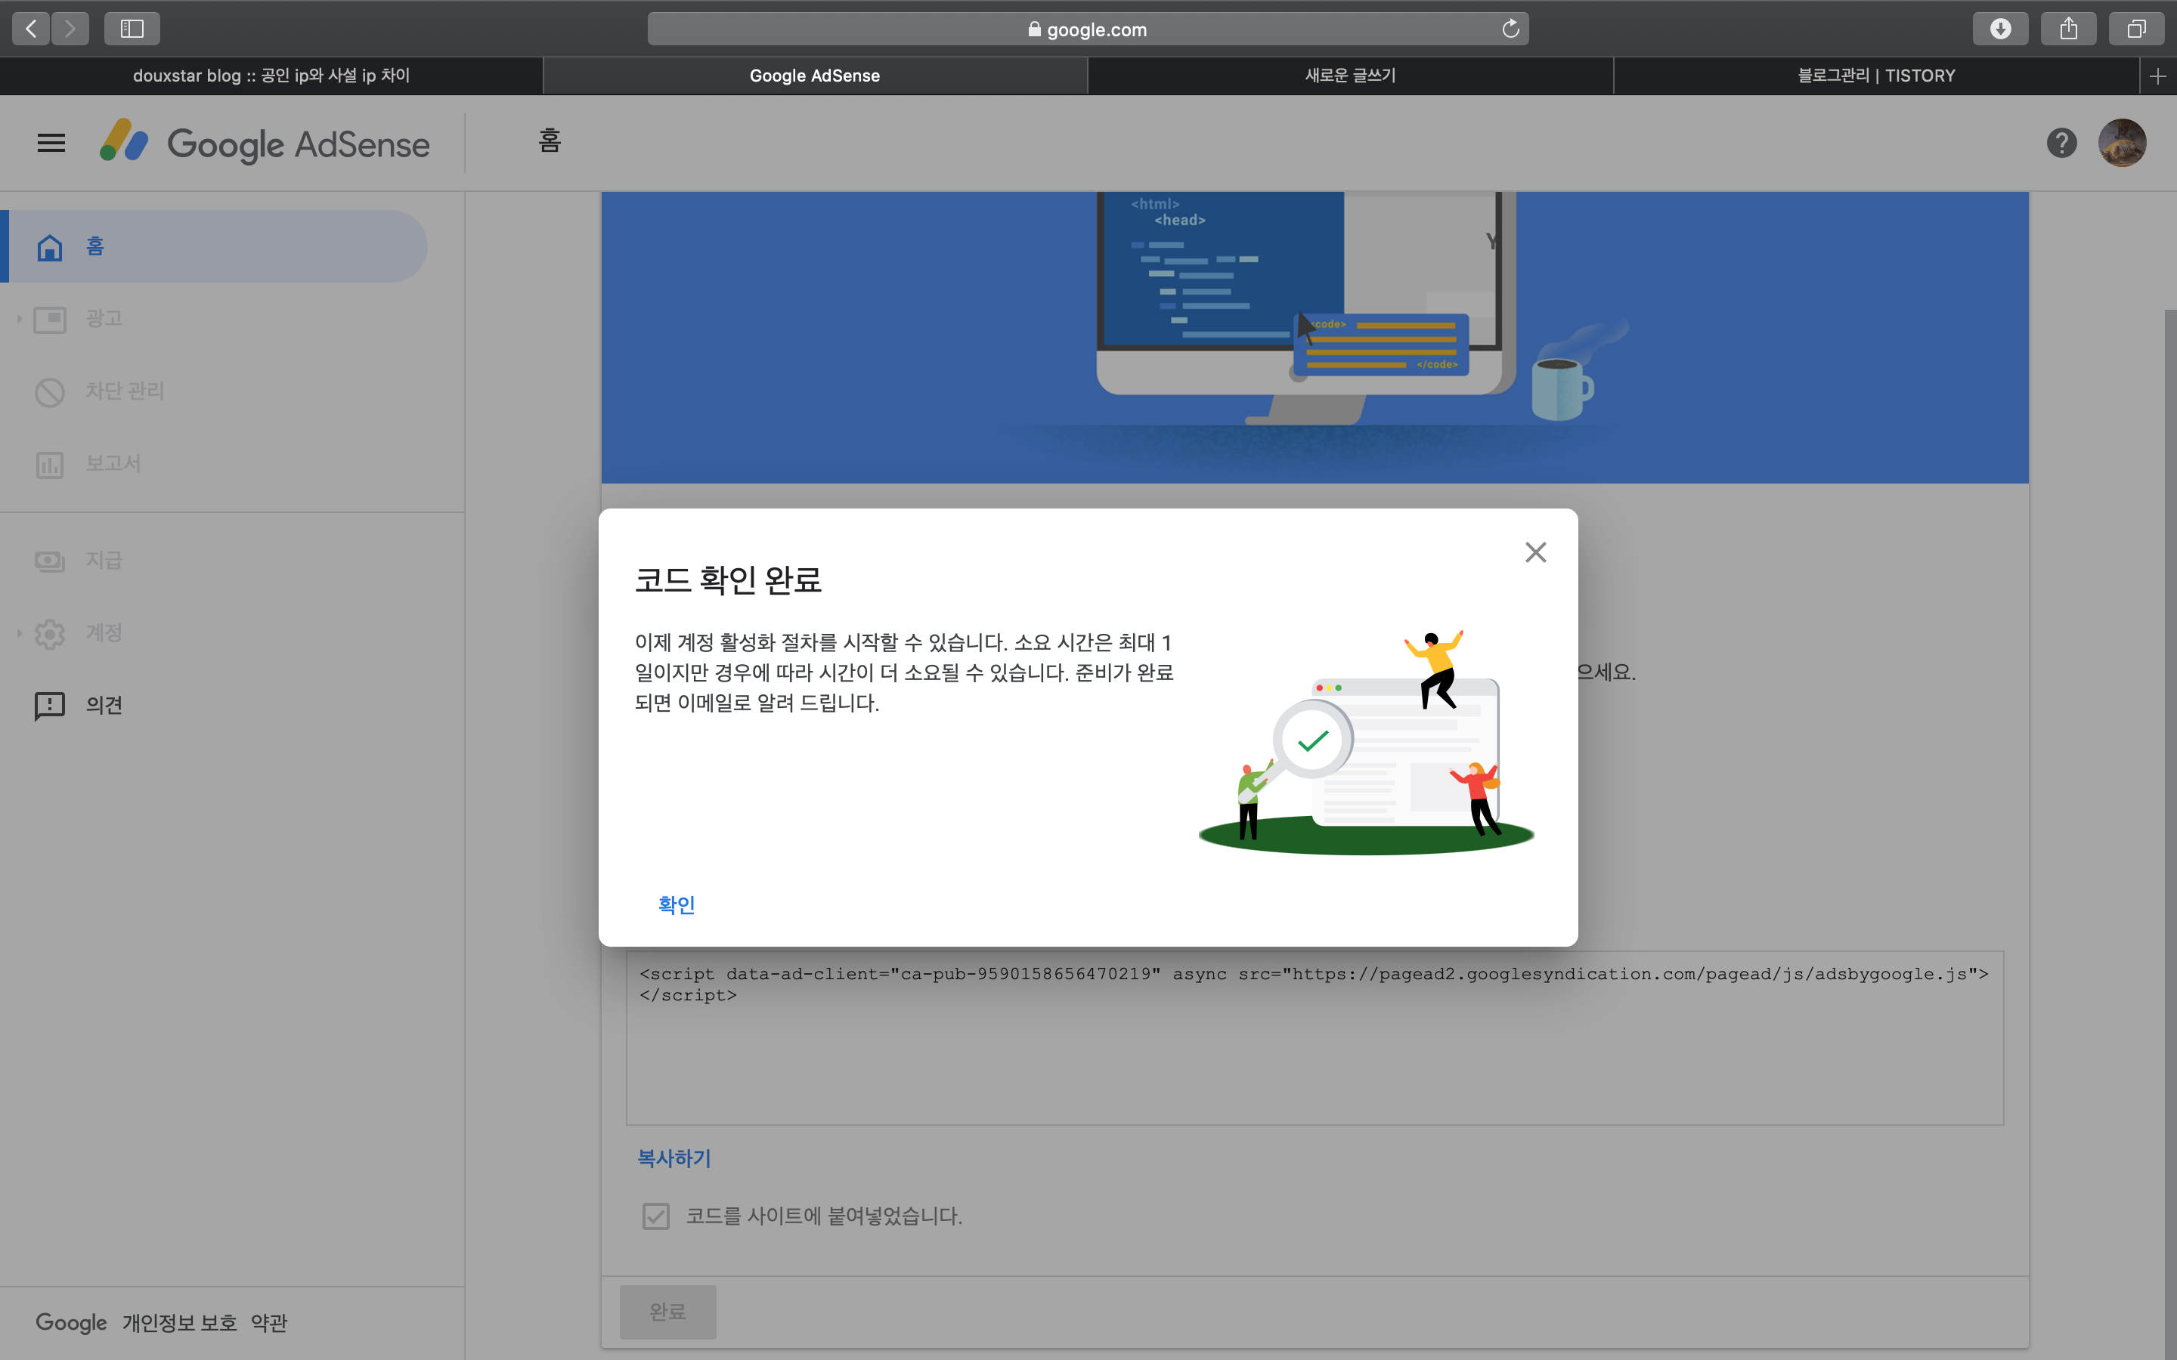The image size is (2177, 1360).
Task: Click the Google AdSense logo
Action: coord(265,143)
